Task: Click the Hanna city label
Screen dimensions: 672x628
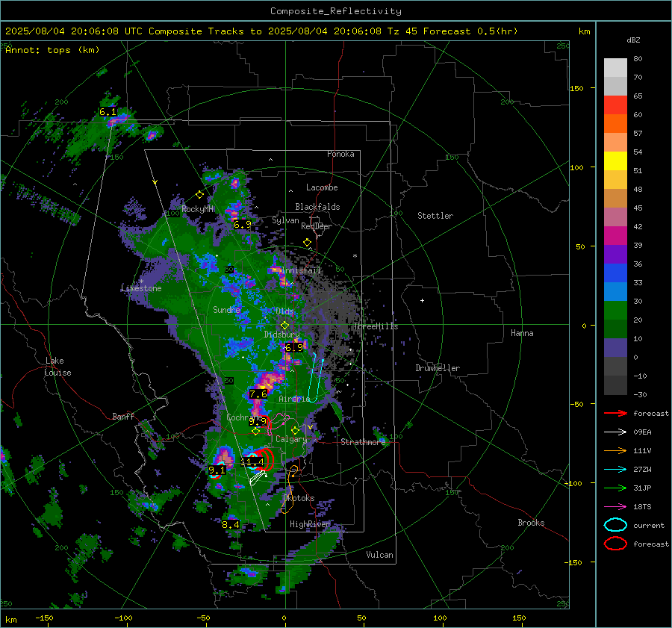Action: (522, 333)
